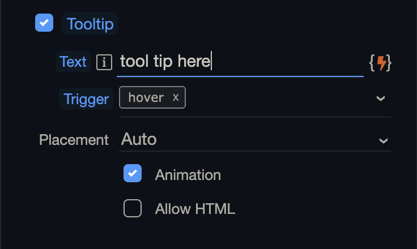Viewport: 417px width, 249px height.
Task: Click empty area of Trigger multiselect field
Action: [x=278, y=98]
